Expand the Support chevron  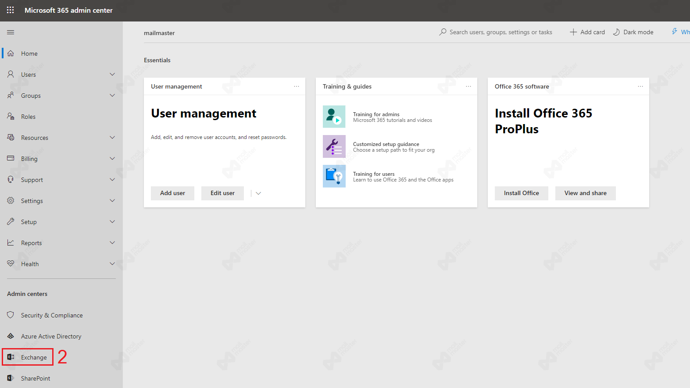(x=112, y=179)
